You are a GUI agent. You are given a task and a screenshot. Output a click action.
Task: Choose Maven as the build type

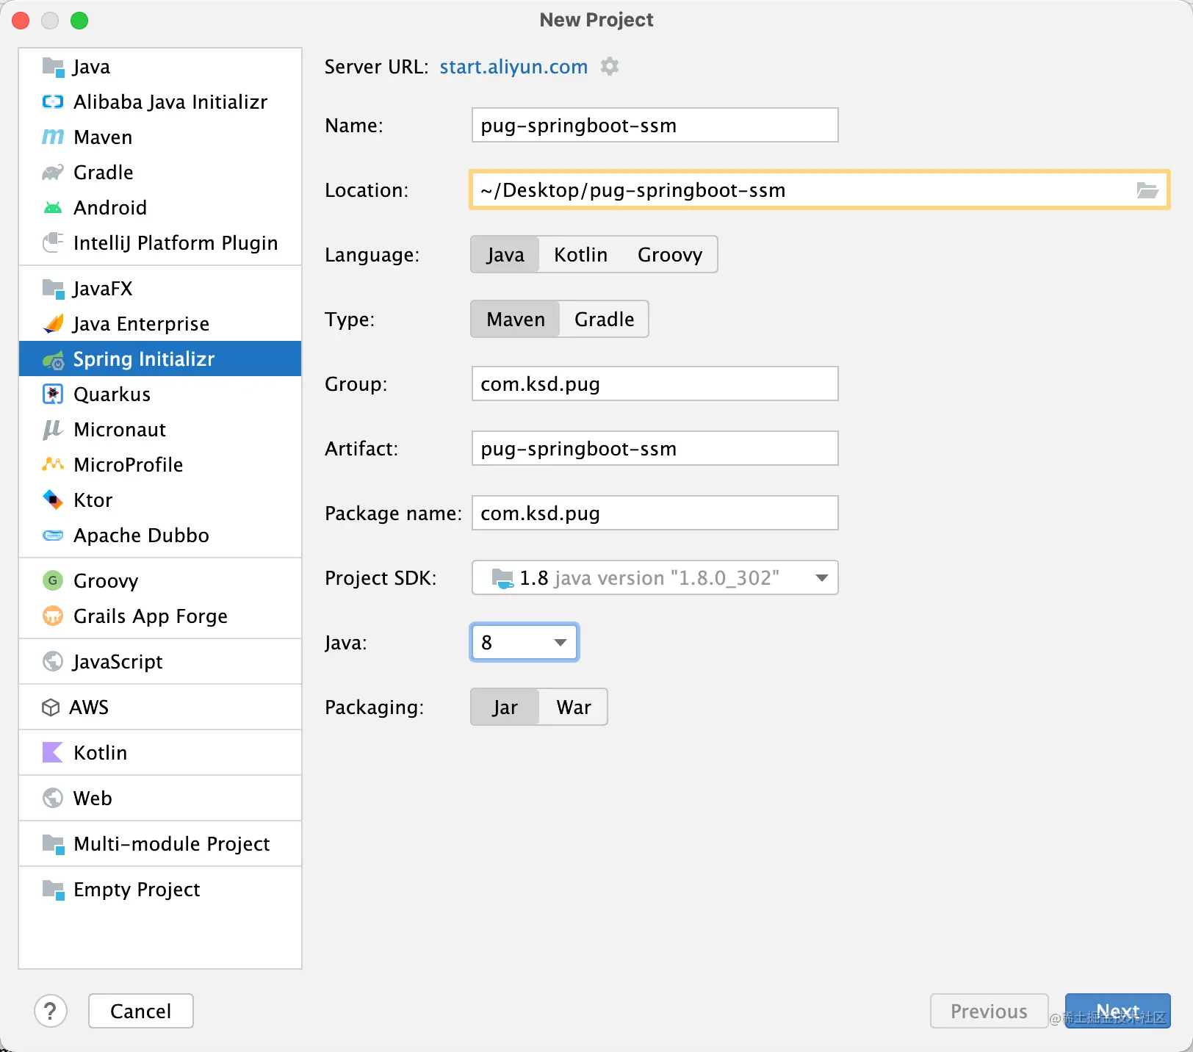[516, 320]
